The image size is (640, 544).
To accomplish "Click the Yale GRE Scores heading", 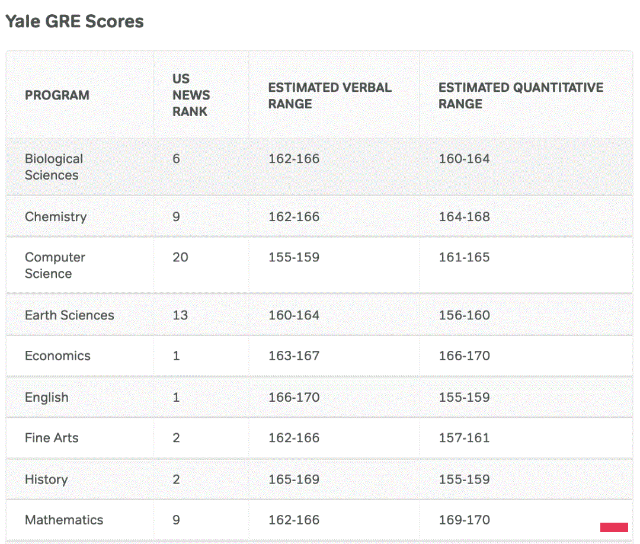I will coord(74,21).
